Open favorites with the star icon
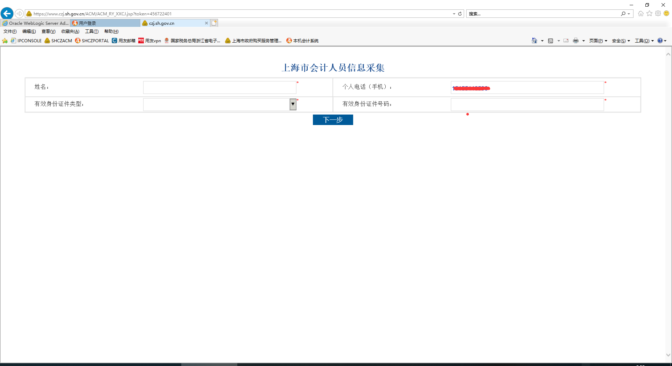672x366 pixels. pyautogui.click(x=649, y=14)
